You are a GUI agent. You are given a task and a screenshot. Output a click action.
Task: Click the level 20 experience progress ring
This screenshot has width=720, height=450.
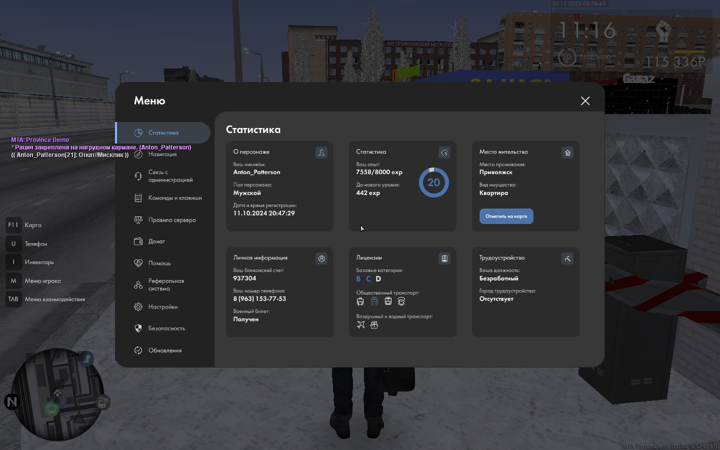tap(433, 182)
